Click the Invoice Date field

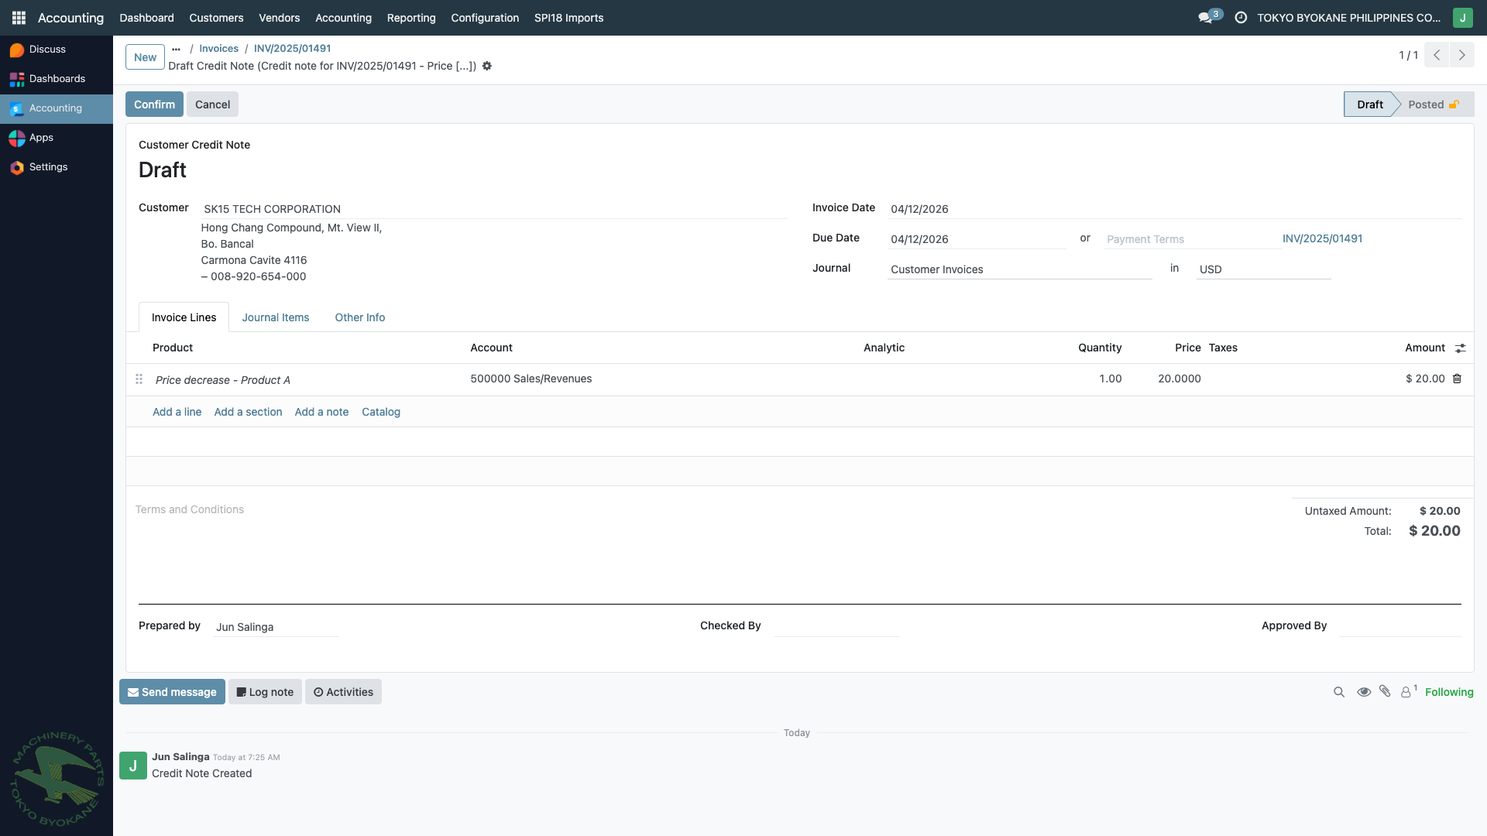point(1173,209)
